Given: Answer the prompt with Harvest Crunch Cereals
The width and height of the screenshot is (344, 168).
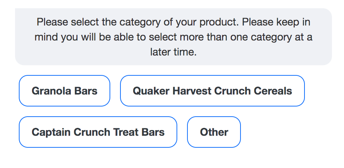Looking at the screenshot, I should click(212, 91).
